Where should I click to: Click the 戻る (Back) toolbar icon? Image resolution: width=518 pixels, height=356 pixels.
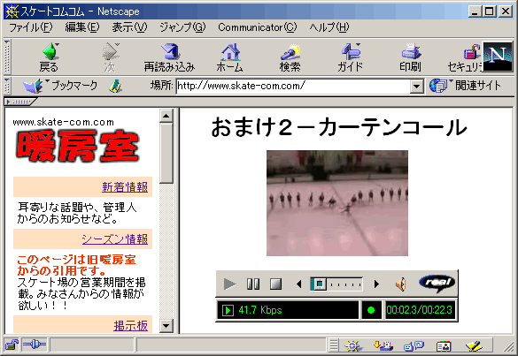pyautogui.click(x=50, y=52)
